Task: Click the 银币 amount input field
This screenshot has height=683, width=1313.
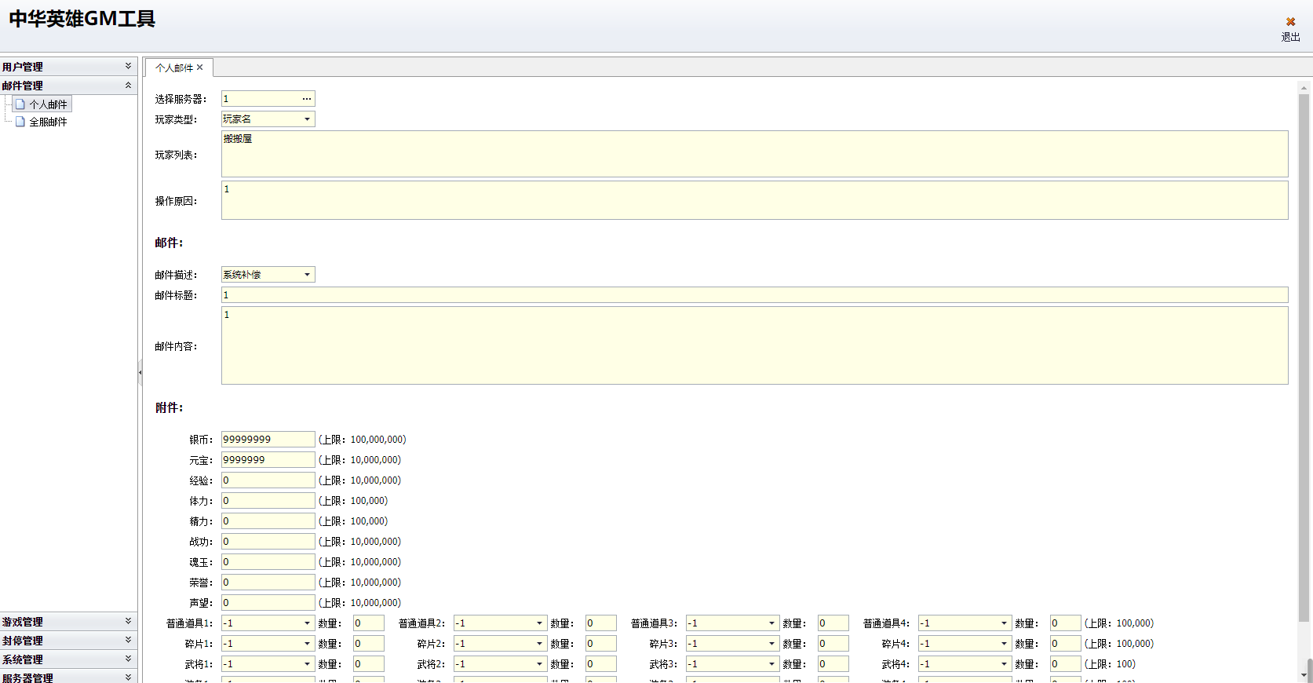Action: point(268,440)
